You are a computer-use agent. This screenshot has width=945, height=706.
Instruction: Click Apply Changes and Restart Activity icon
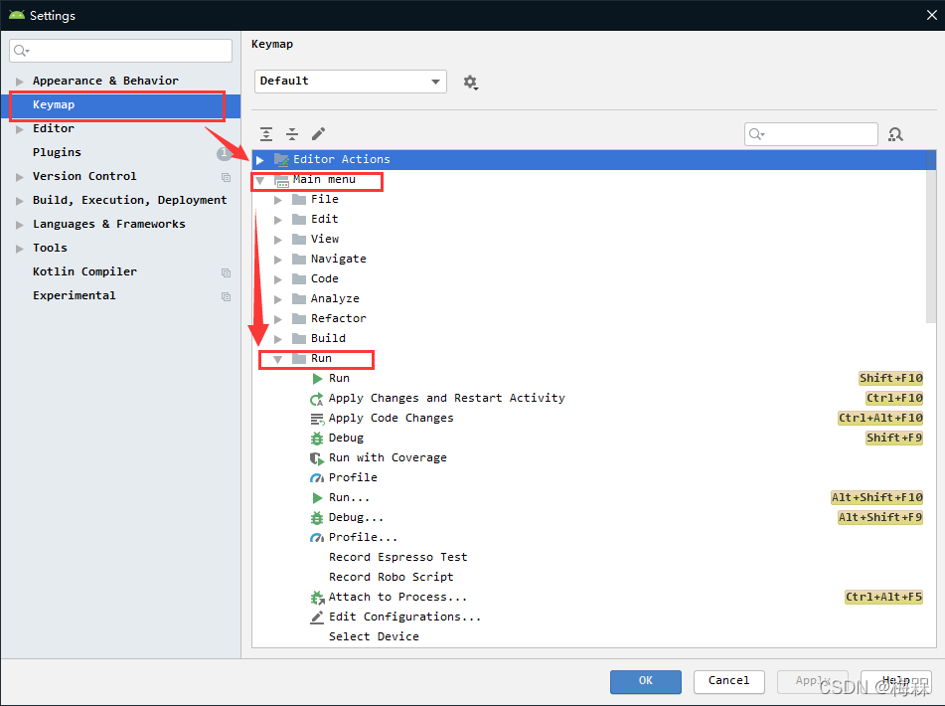click(316, 399)
